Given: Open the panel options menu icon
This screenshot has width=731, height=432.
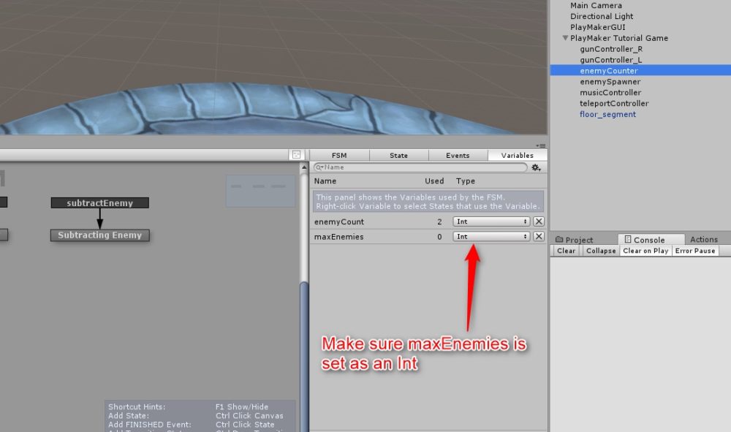Looking at the screenshot, I should 541,145.
